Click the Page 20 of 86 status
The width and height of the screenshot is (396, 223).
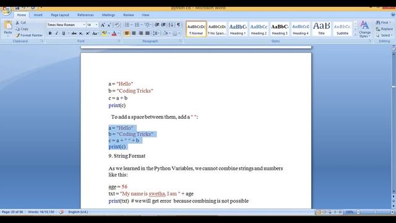12,212
